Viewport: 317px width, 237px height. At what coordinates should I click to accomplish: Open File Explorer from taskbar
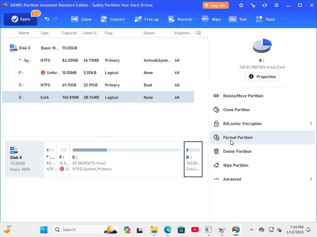pos(154,230)
